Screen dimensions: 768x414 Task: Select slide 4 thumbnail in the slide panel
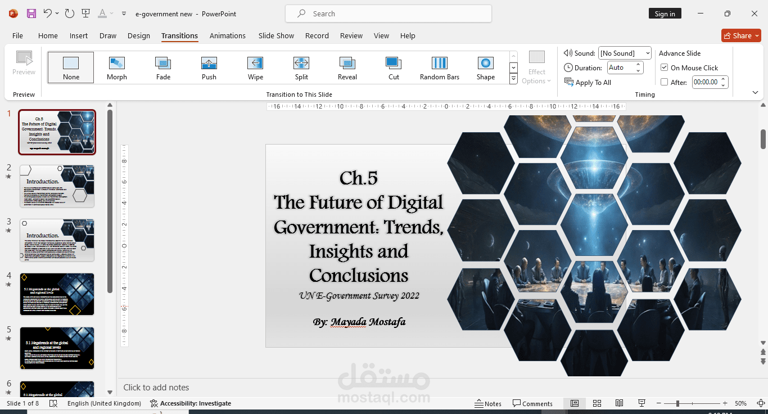pos(57,294)
